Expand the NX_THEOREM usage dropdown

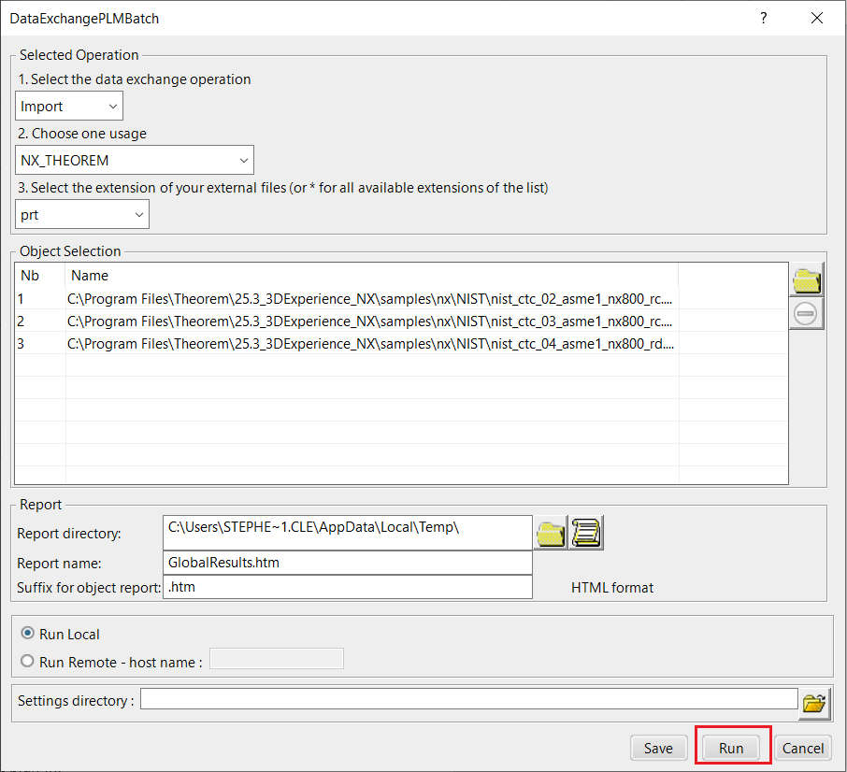coord(135,160)
